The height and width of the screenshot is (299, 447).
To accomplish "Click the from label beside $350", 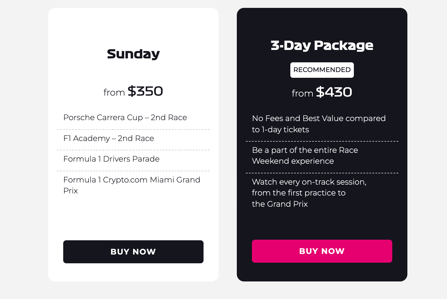I will (114, 92).
